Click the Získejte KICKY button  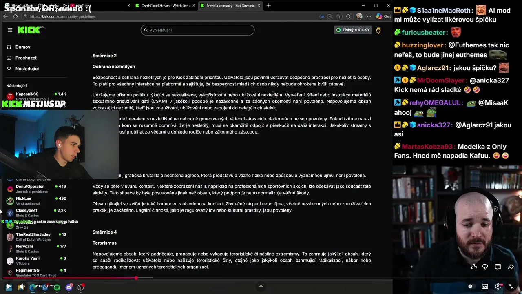point(353,30)
